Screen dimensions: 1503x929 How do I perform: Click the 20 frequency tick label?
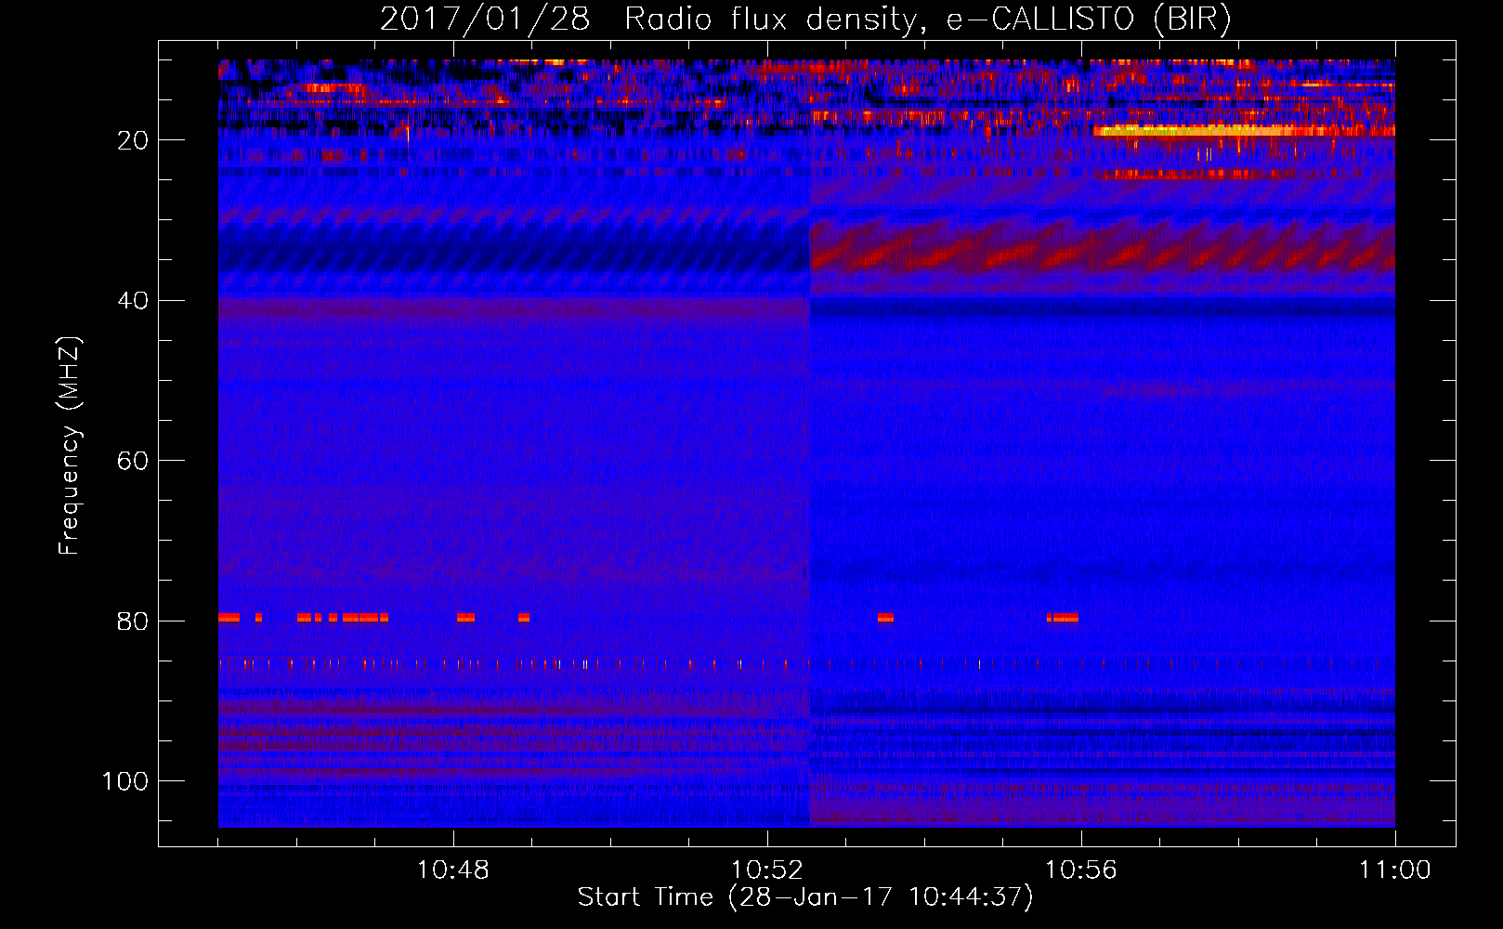pos(133,140)
